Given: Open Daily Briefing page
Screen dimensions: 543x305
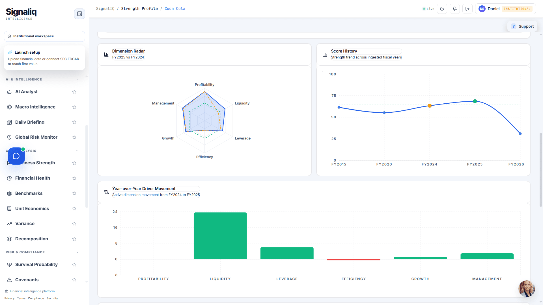Looking at the screenshot, I should click(30, 122).
